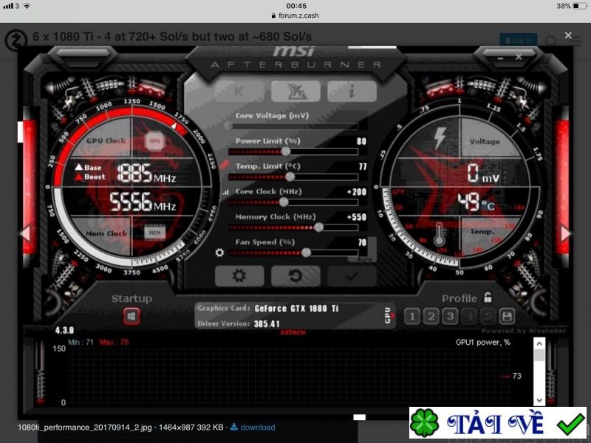Click the download image link
Viewport: 591px width, 443px height.
253,427
